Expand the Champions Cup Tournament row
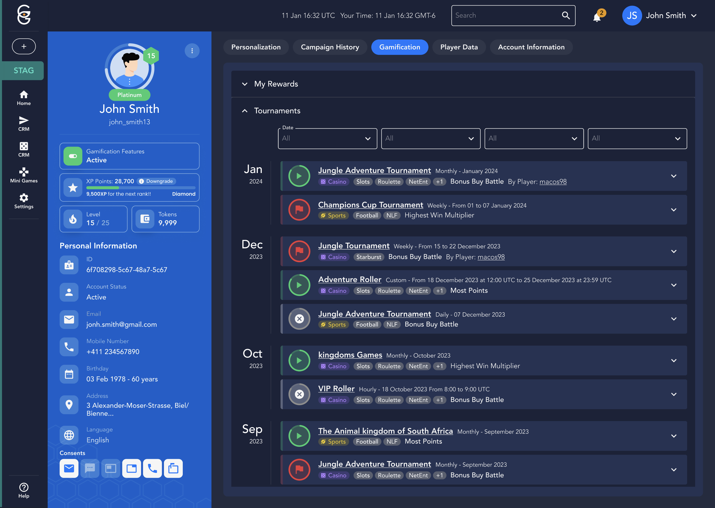This screenshot has height=508, width=715. point(673,210)
